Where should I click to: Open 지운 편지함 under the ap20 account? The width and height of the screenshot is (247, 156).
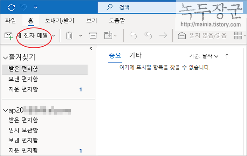pyautogui.click(x=23, y=150)
